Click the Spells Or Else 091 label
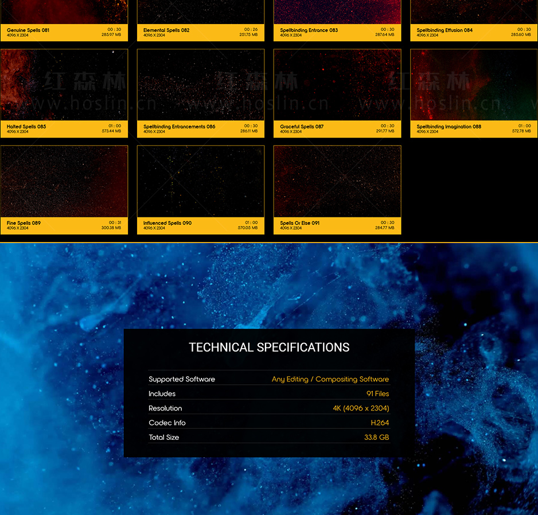The image size is (538, 515). [300, 223]
